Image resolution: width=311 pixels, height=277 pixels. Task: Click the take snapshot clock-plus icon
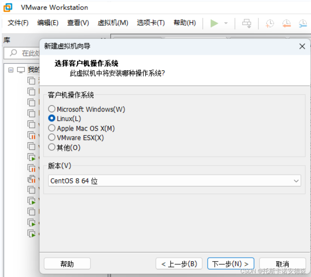[x=270, y=23]
